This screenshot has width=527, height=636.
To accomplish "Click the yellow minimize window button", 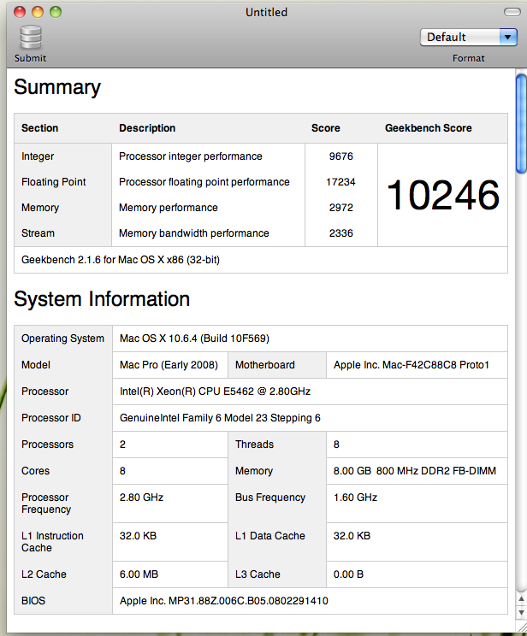I will point(38,12).
